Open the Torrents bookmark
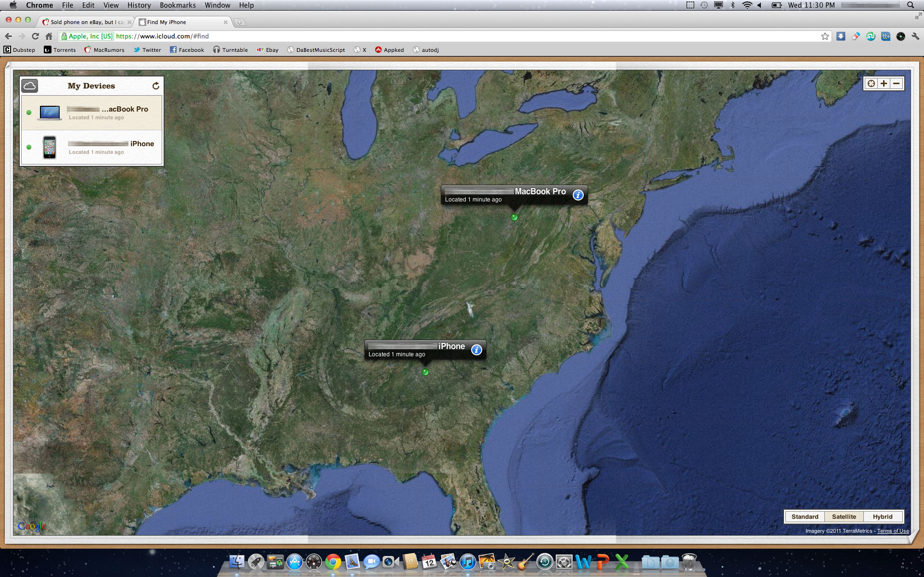Screen dimensions: 924x577 (x=60, y=50)
